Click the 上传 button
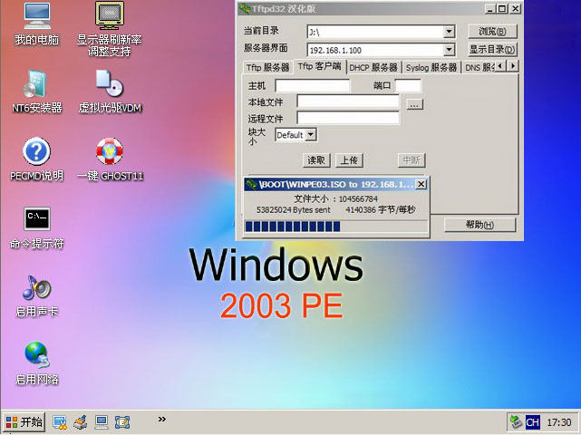The width and height of the screenshot is (581, 435). point(349,160)
